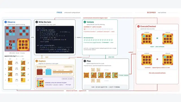Open the next grid thumbnail in log row 2
The image size is (181, 102).
point(23,69)
